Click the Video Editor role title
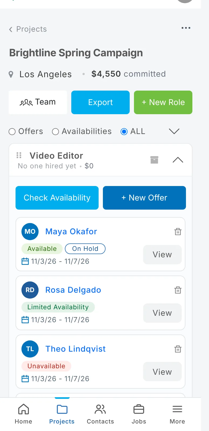Screen dimensions: 209x431 [x=56, y=156]
